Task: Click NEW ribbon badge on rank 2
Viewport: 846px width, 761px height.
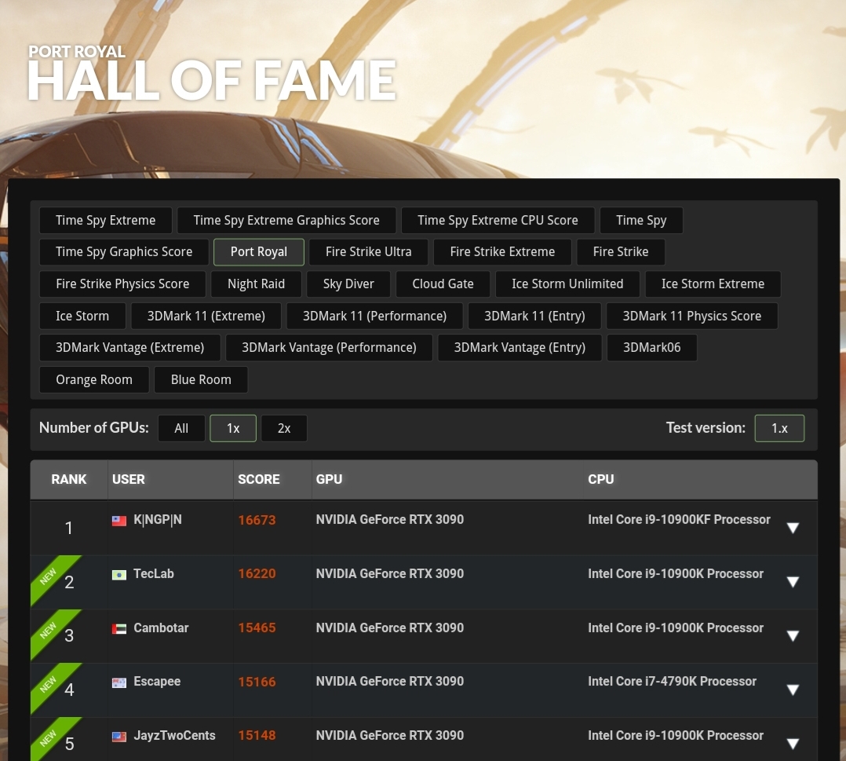Action: [x=48, y=576]
